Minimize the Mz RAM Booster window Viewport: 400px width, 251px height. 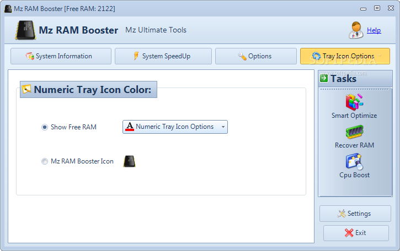click(363, 9)
